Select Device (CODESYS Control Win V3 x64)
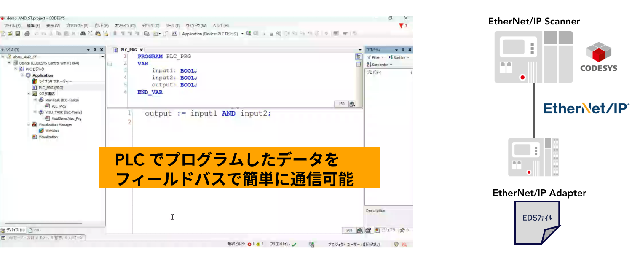The height and width of the screenshot is (253, 632). 49,63
